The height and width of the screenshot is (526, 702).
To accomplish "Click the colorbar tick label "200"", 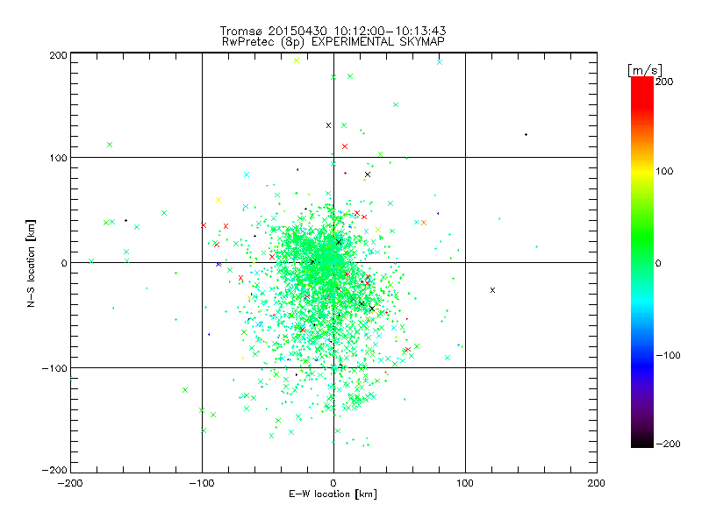I will pyautogui.click(x=664, y=82).
